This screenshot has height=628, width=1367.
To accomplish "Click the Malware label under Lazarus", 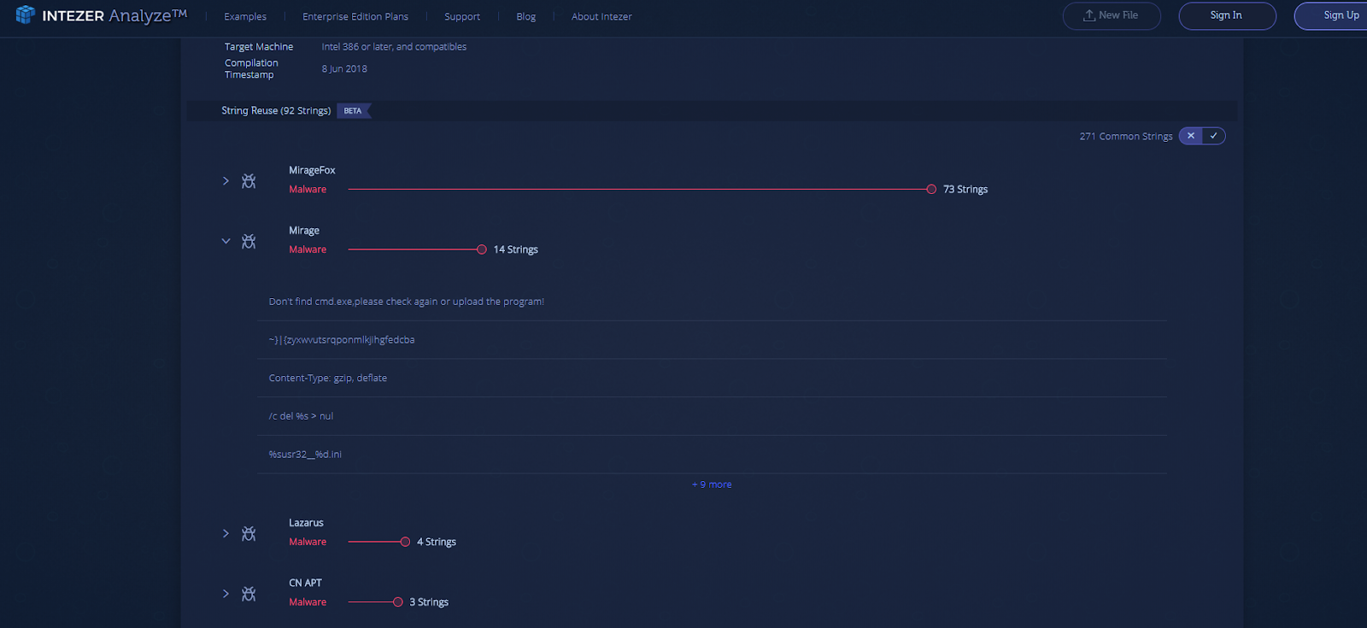I will click(x=308, y=542).
